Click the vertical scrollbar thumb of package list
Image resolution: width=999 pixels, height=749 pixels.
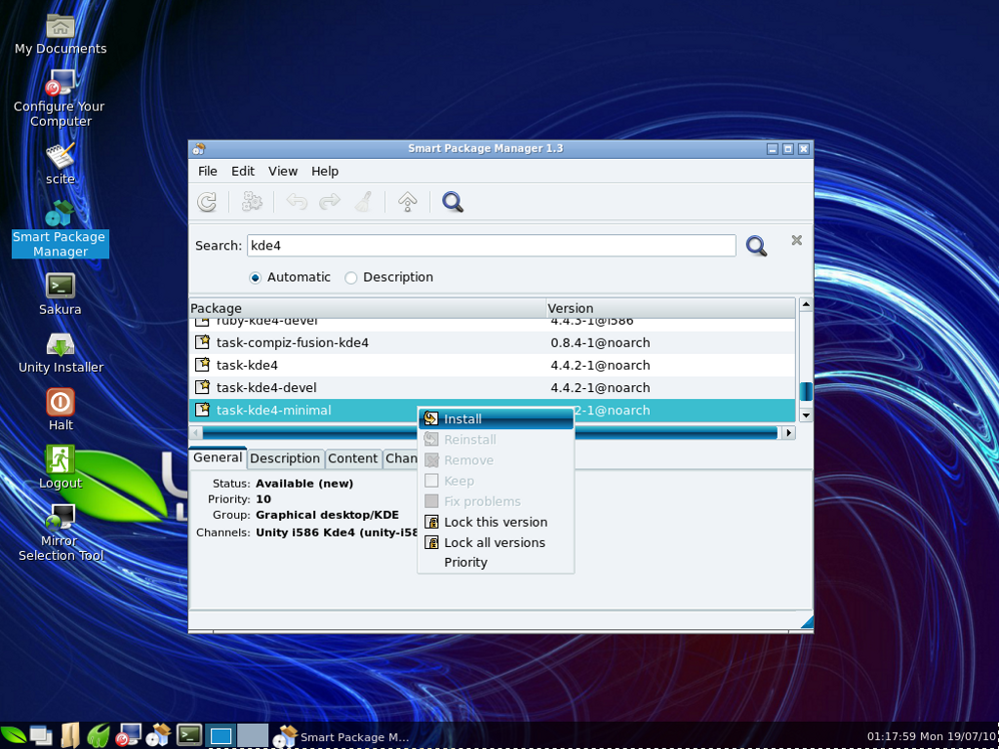coord(806,391)
